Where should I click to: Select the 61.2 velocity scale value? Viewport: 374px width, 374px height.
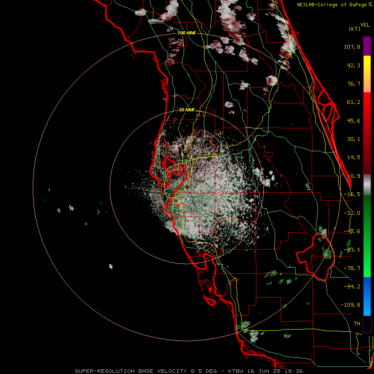click(354, 102)
